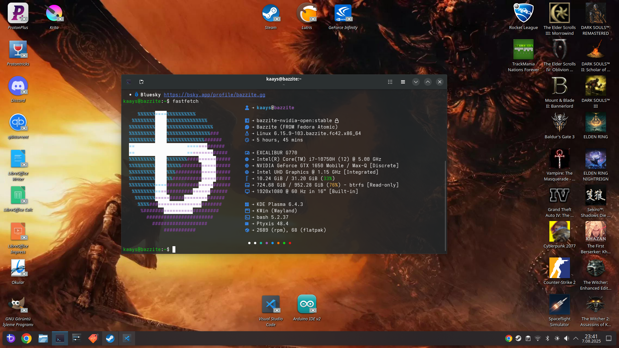
Task: Open Google Chrome from the taskbar
Action: (x=26, y=338)
